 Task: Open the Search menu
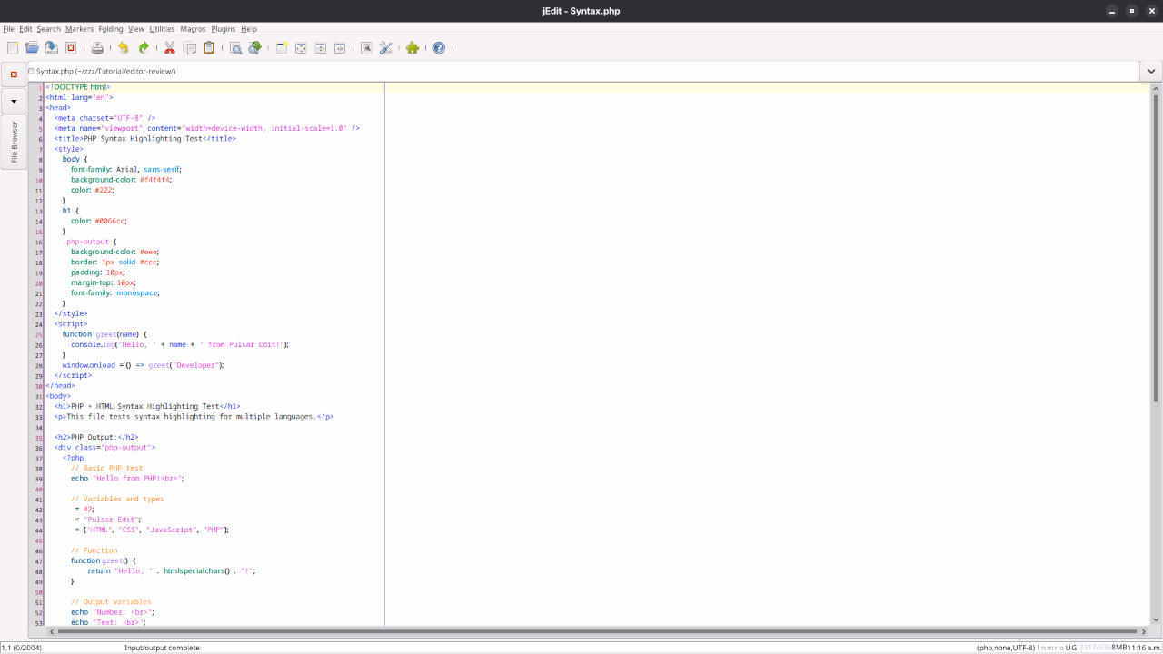point(48,29)
